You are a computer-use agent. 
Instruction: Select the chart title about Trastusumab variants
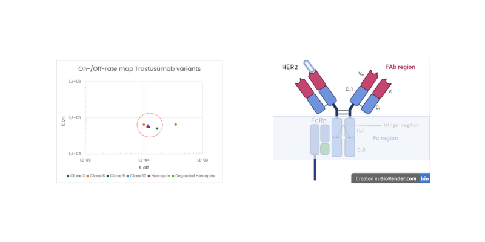[x=139, y=68]
